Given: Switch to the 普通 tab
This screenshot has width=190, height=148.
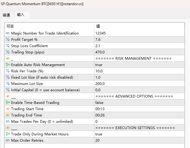Looking at the screenshot, I should point(6,15).
